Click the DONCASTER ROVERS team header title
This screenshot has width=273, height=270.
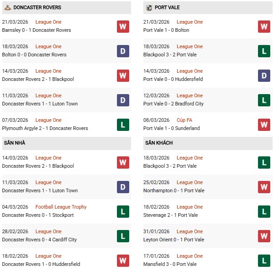point(37,8)
